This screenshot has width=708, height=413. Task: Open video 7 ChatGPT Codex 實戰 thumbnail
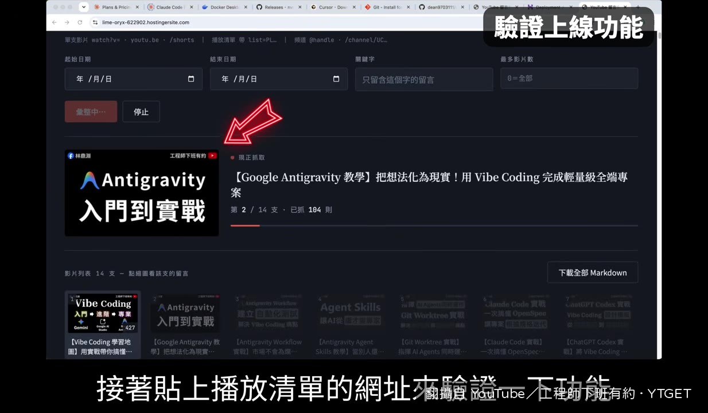pos(600,313)
